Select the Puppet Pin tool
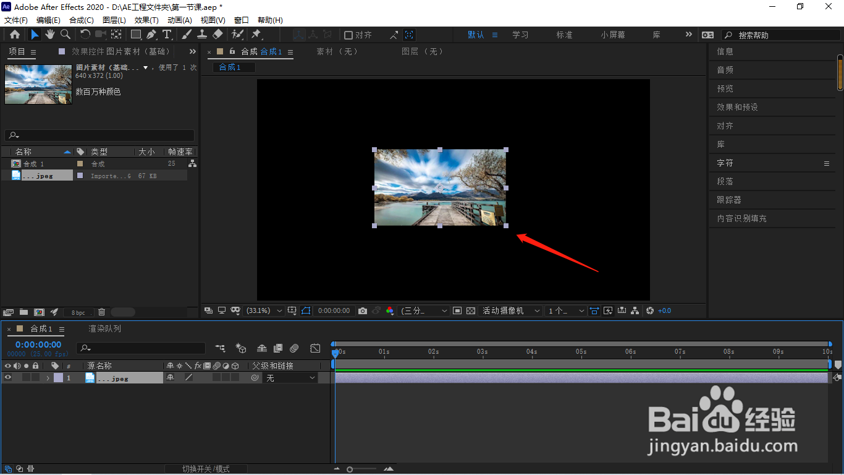The image size is (844, 475). 256,35
